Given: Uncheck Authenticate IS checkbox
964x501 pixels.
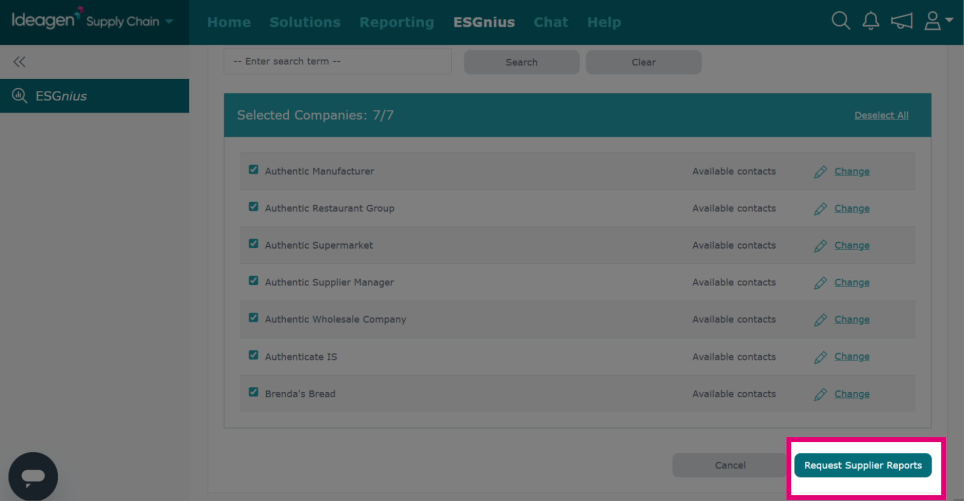Looking at the screenshot, I should pyautogui.click(x=254, y=355).
